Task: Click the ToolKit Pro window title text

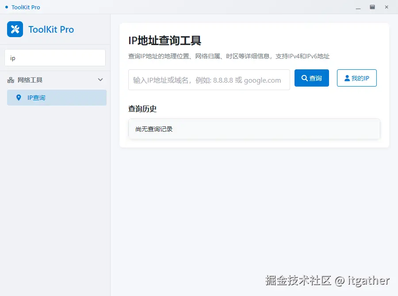Action: click(26, 7)
